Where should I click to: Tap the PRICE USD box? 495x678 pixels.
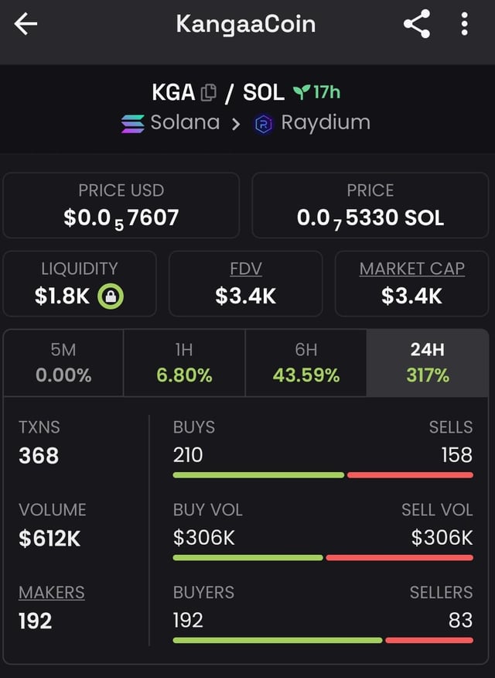(121, 205)
